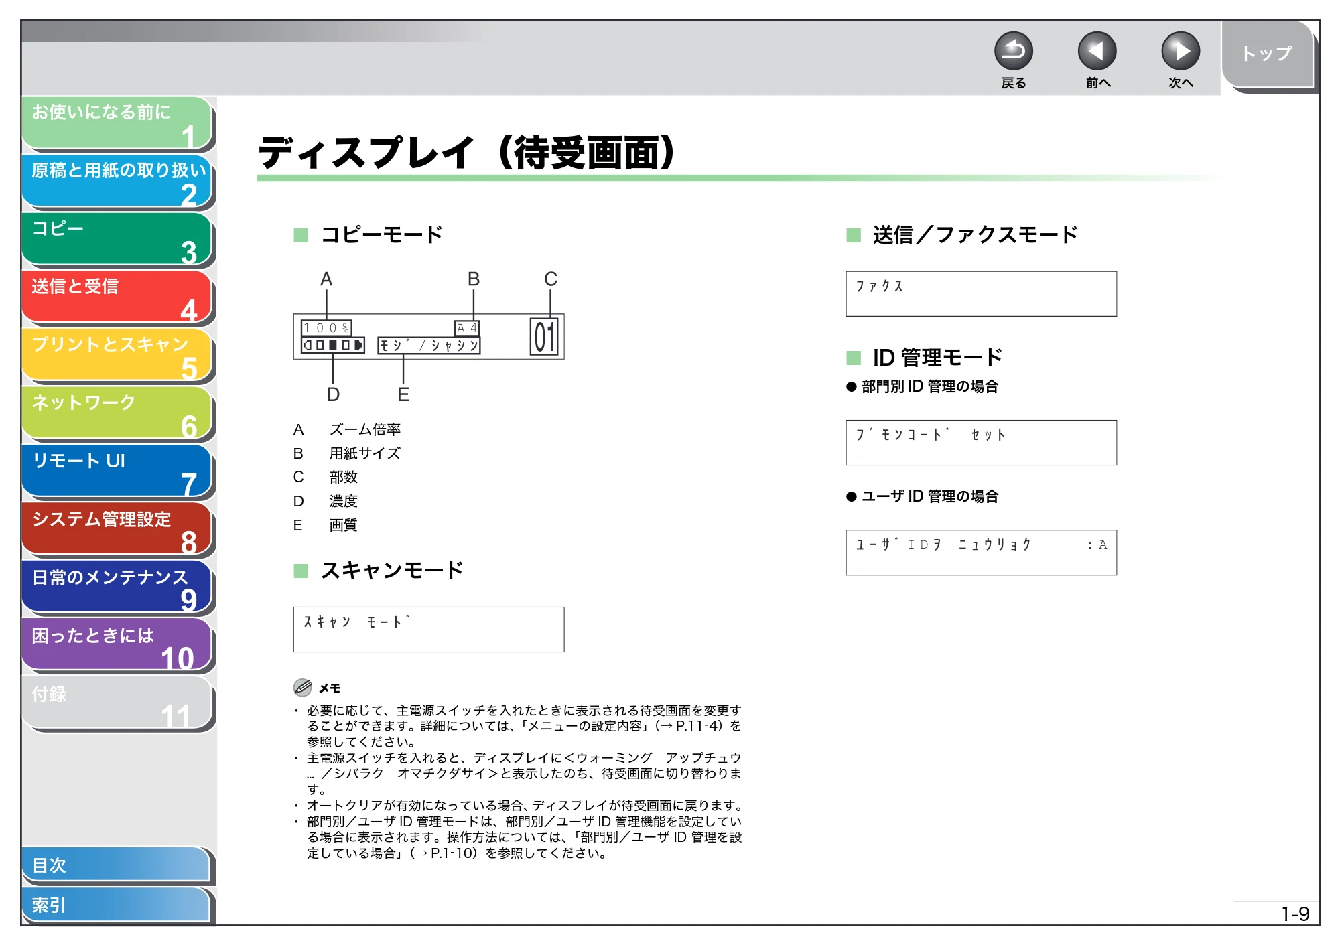Click the 前へ (previous page) arrow icon
The image size is (1340, 947).
click(x=1097, y=52)
